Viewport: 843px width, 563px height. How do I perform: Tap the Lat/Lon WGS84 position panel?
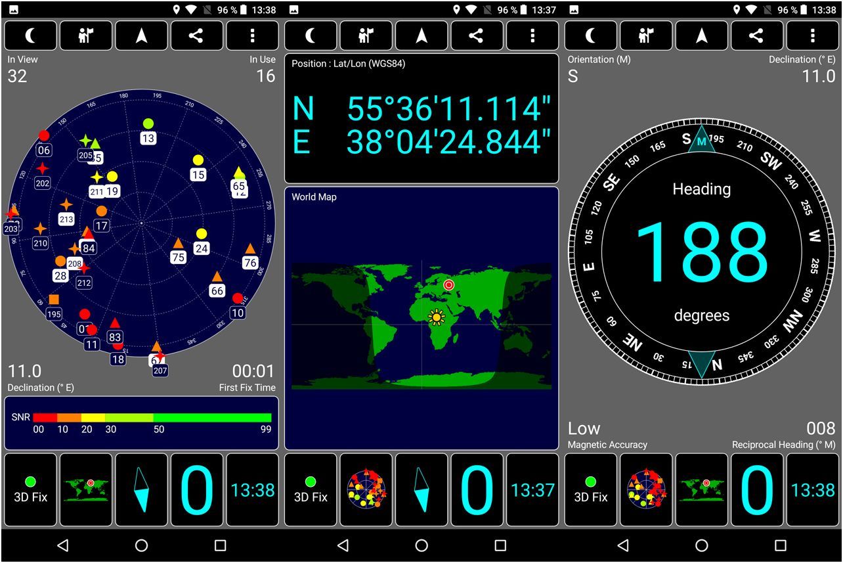pyautogui.click(x=421, y=119)
